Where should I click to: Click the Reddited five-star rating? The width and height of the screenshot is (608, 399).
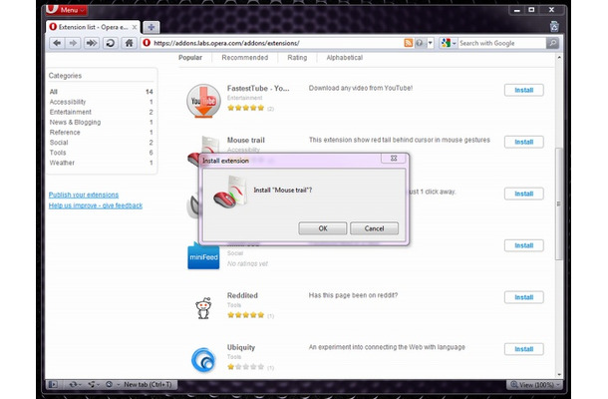point(246,315)
